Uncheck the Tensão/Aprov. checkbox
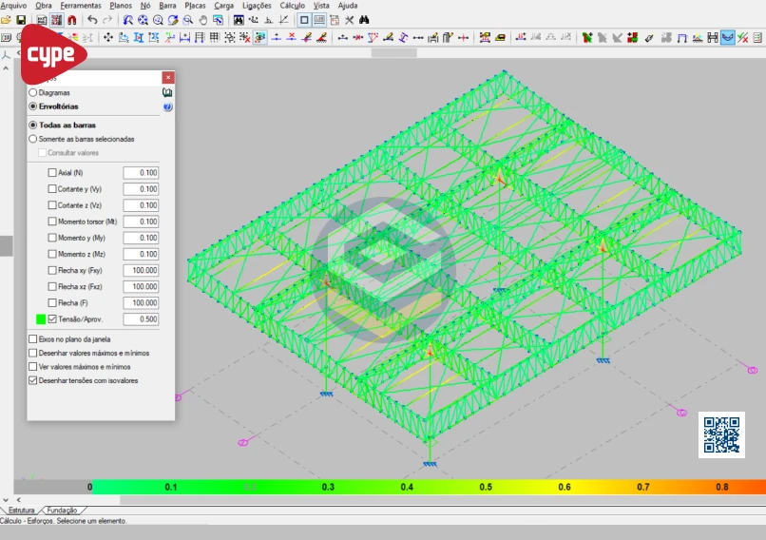This screenshot has width=766, height=540. point(52,319)
